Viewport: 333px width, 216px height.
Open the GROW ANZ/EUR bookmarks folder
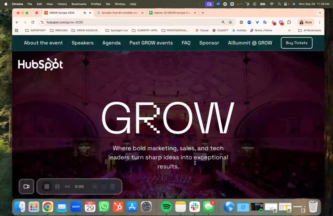tap(86, 30)
